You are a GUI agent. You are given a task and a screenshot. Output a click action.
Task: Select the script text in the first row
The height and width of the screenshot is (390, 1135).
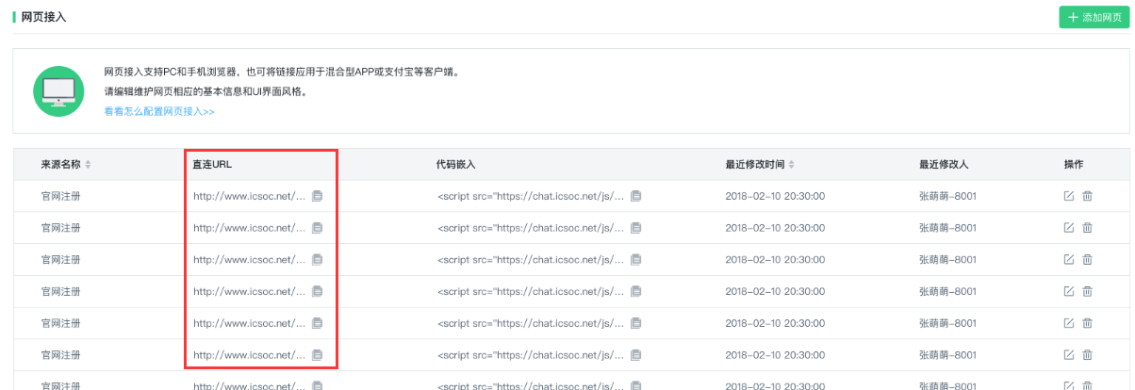point(532,196)
